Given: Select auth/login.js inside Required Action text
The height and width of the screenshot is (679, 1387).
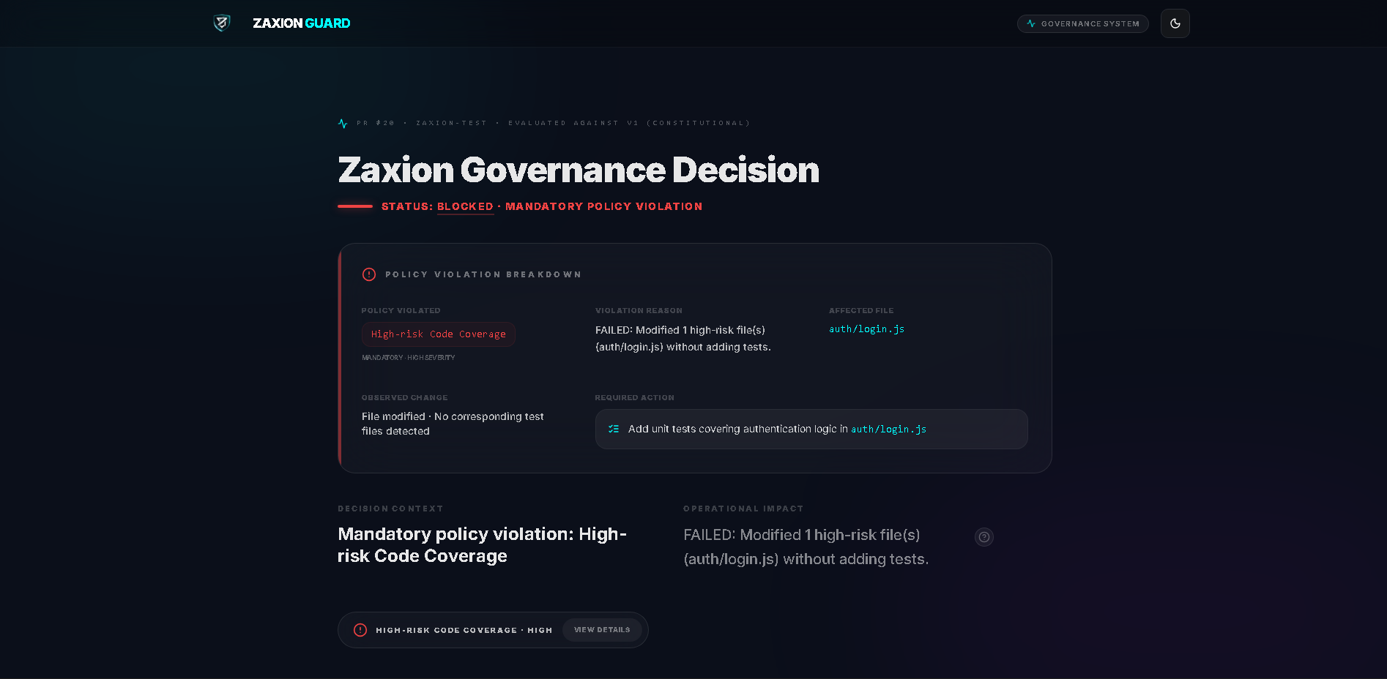Looking at the screenshot, I should (x=888, y=429).
